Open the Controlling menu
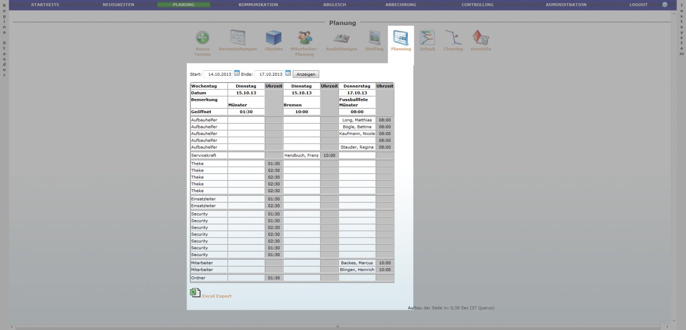This screenshot has width=686, height=330. [477, 5]
